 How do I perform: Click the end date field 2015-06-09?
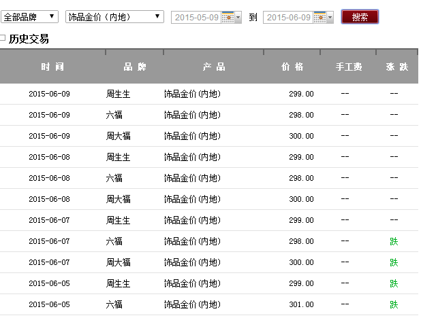288,18
